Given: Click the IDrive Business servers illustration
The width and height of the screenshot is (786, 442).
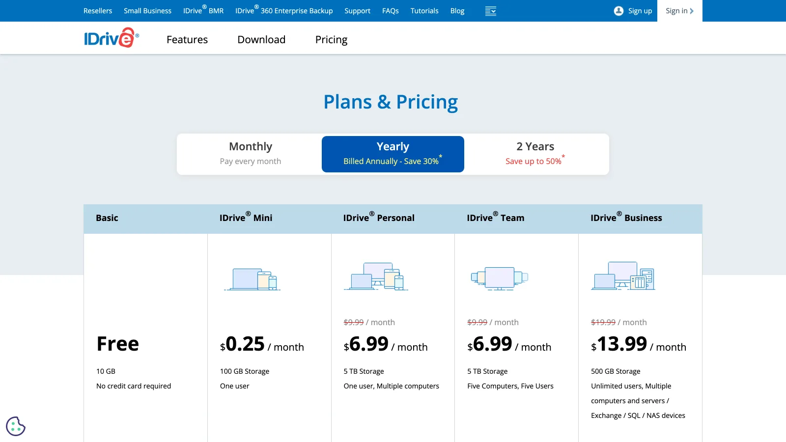Looking at the screenshot, I should (623, 276).
